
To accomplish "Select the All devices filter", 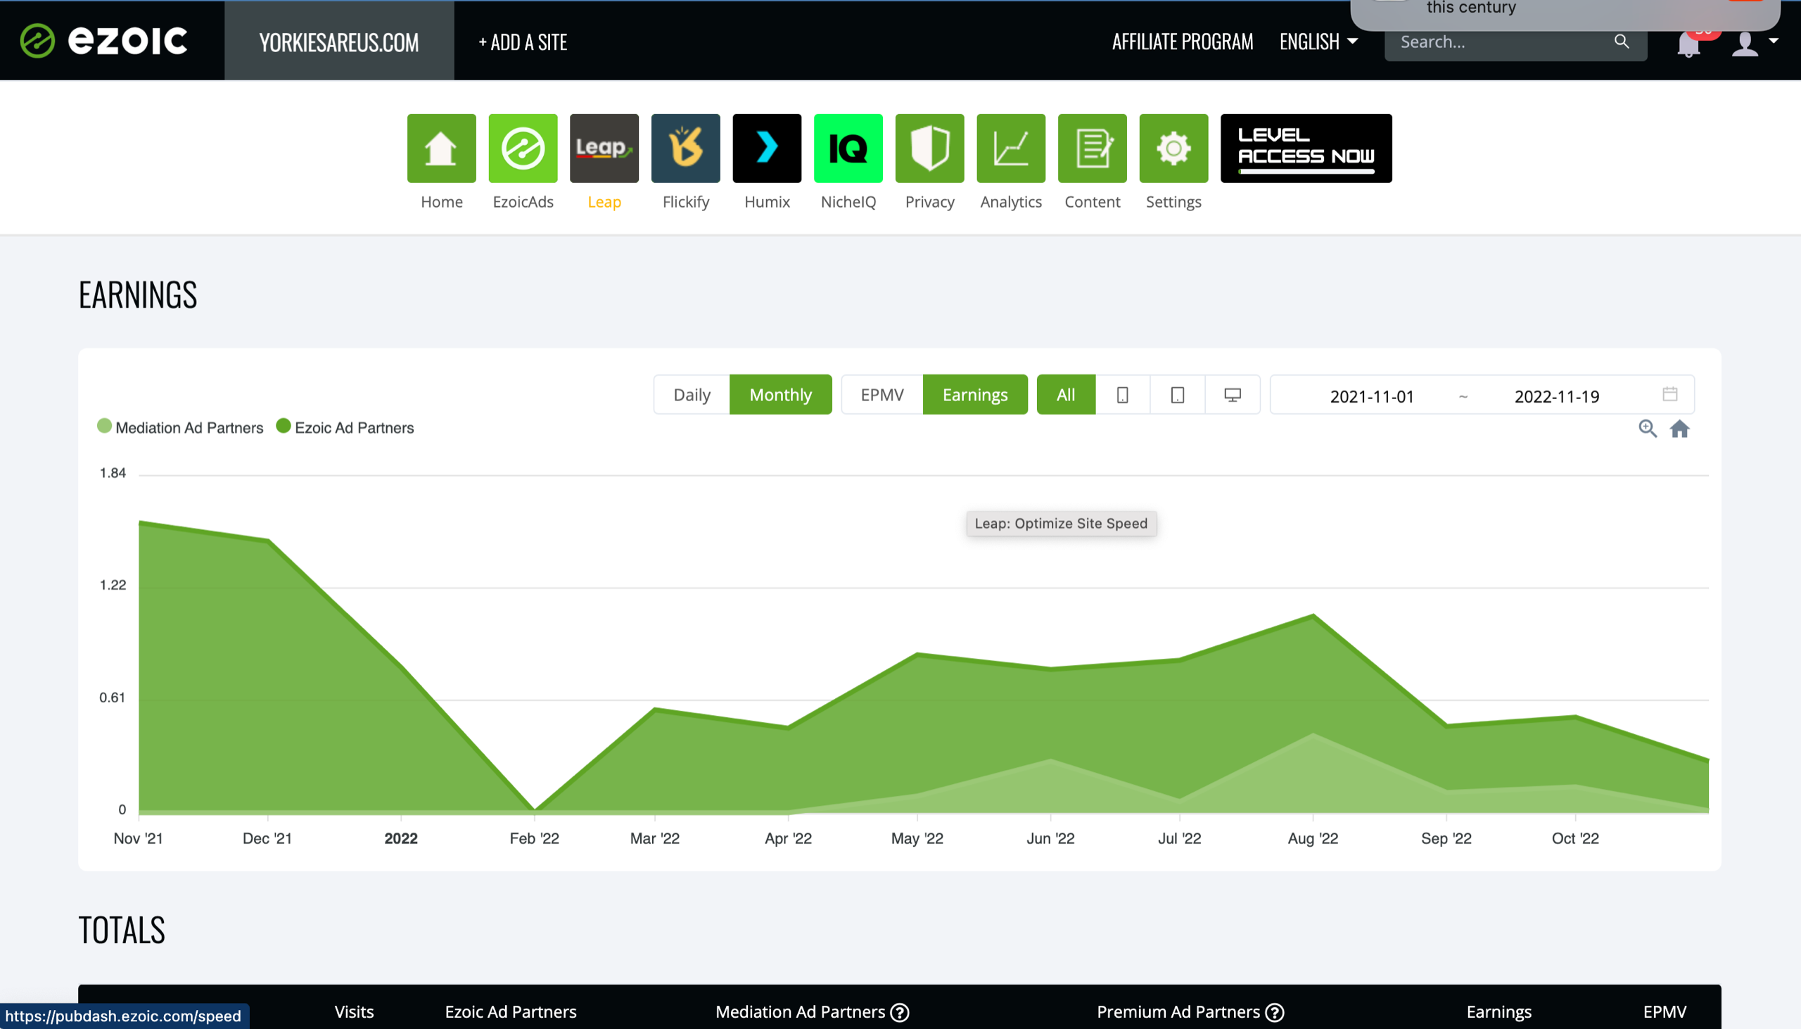I will (x=1066, y=394).
